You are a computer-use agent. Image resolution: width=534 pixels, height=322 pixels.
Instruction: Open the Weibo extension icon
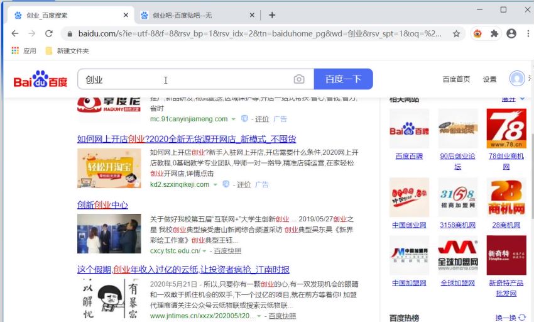(477, 33)
